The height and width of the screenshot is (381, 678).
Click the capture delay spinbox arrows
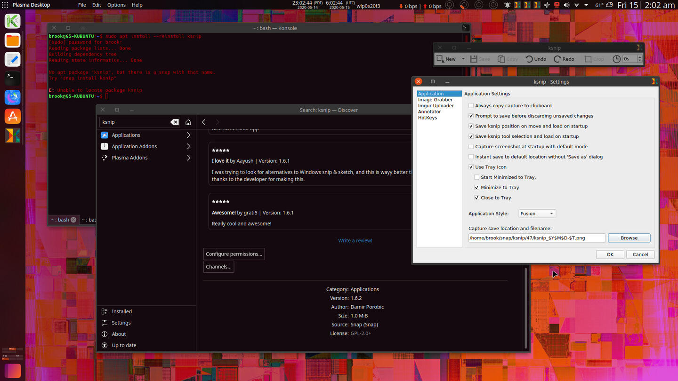tap(639, 59)
